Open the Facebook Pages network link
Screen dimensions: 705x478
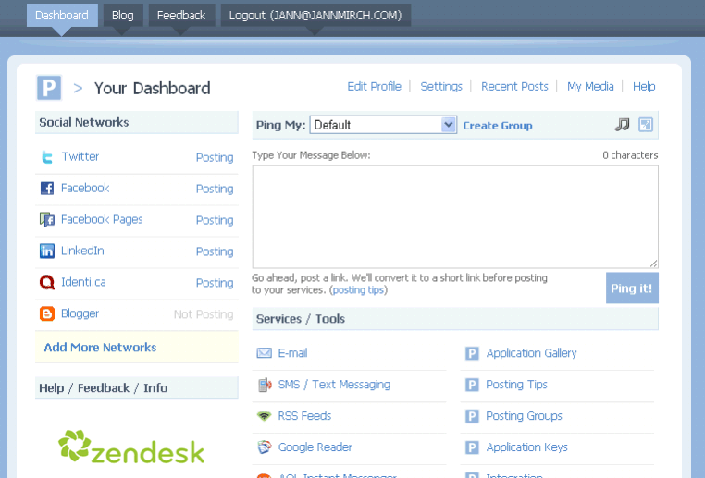(x=102, y=219)
